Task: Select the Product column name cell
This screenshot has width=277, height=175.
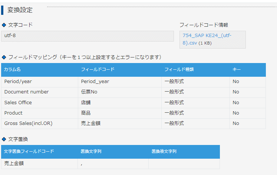Action: [x=40, y=113]
